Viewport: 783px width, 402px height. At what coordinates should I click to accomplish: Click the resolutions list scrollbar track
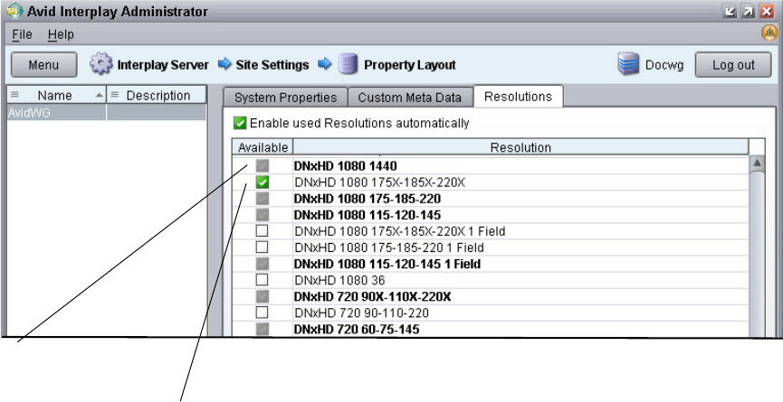(x=757, y=254)
